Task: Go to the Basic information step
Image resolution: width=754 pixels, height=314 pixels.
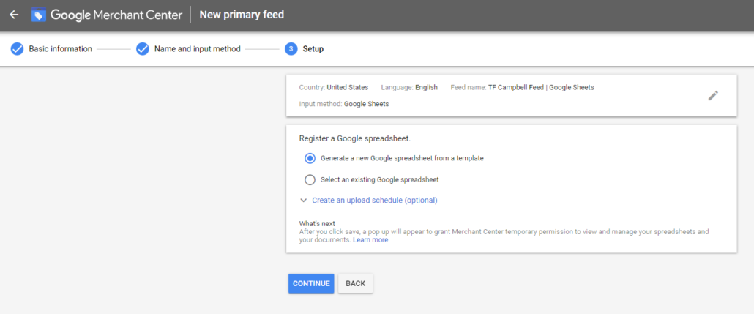Action: click(60, 49)
